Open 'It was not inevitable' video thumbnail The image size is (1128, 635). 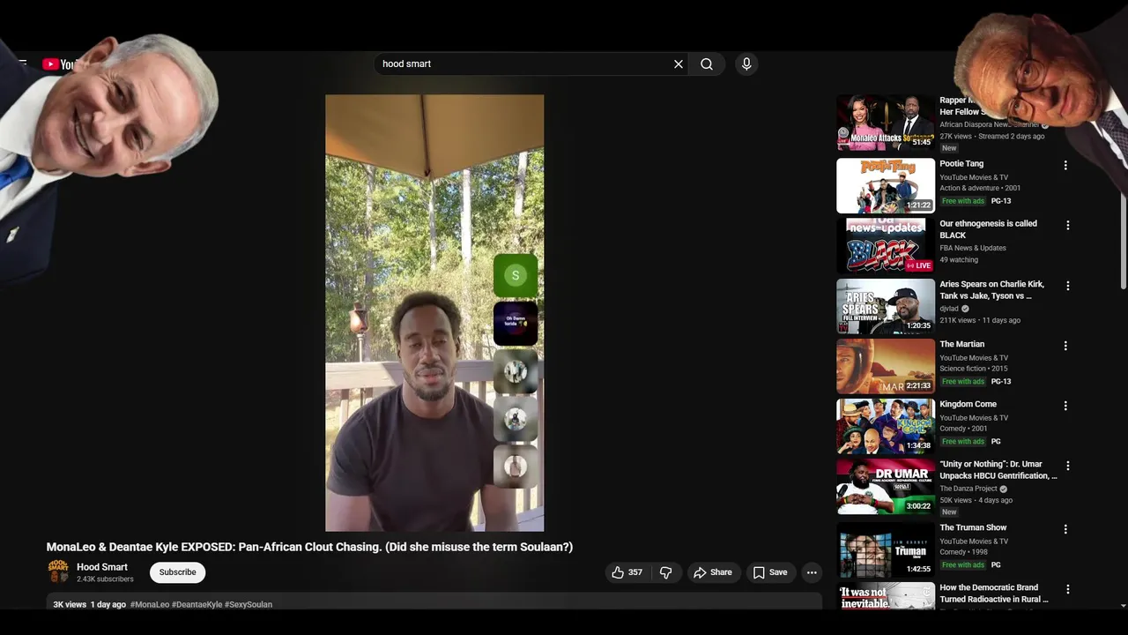point(886,596)
